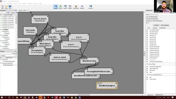Click the Precipitation module options triangle
Image resolution: width=176 pixels, height=99 pixels.
45,48
